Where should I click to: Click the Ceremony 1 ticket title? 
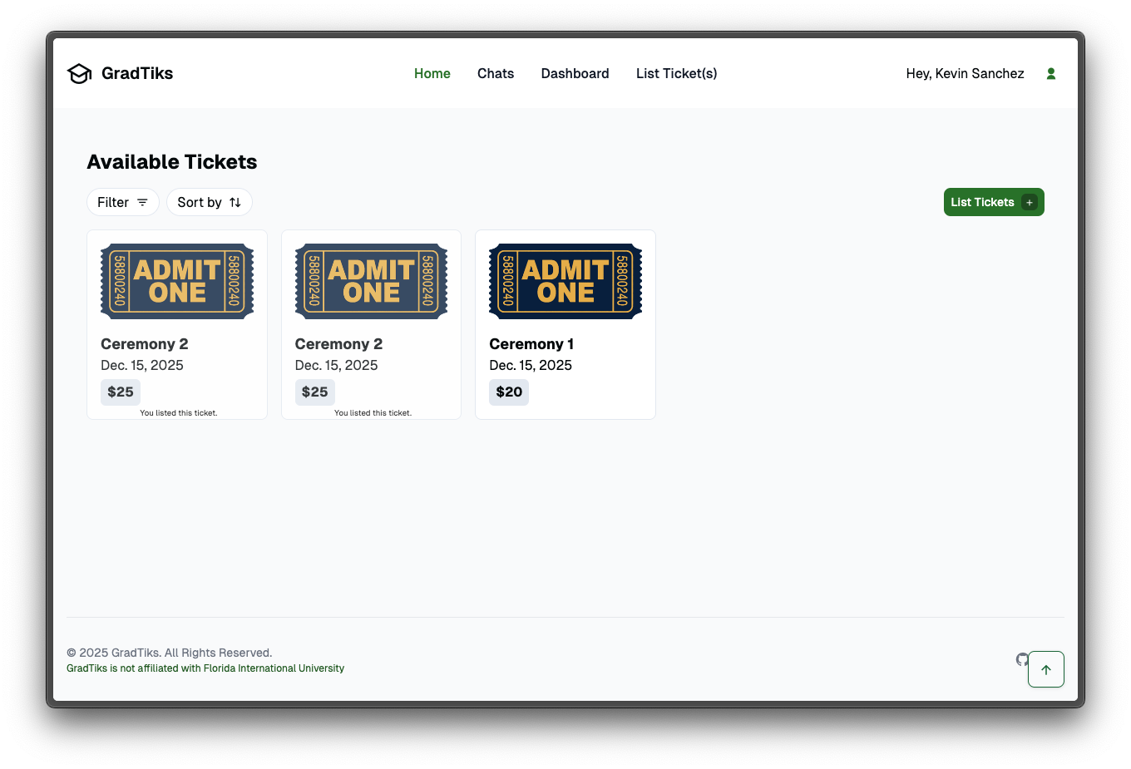pyautogui.click(x=531, y=344)
